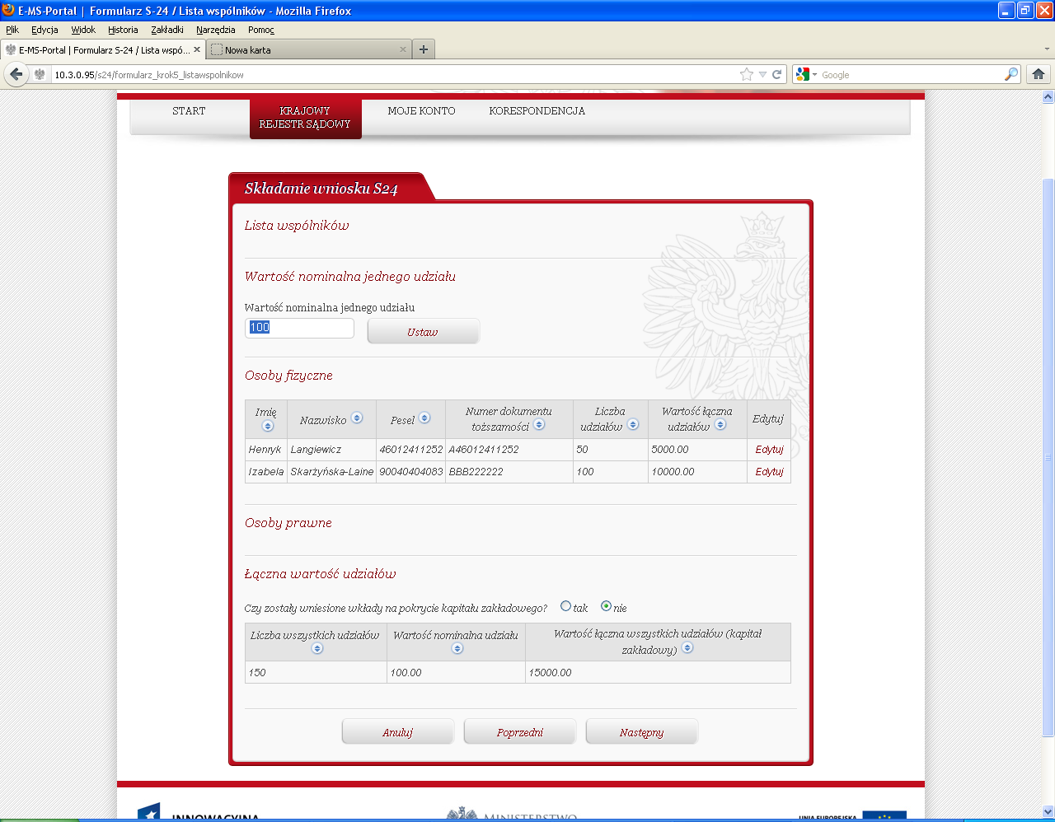Sort by kapitał zakładowy column icon
Screen dimensions: 1055x822
pyautogui.click(x=687, y=647)
